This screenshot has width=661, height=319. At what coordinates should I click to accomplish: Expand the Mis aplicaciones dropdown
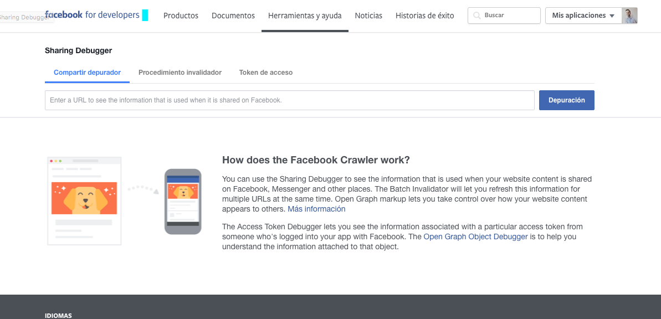tap(583, 16)
